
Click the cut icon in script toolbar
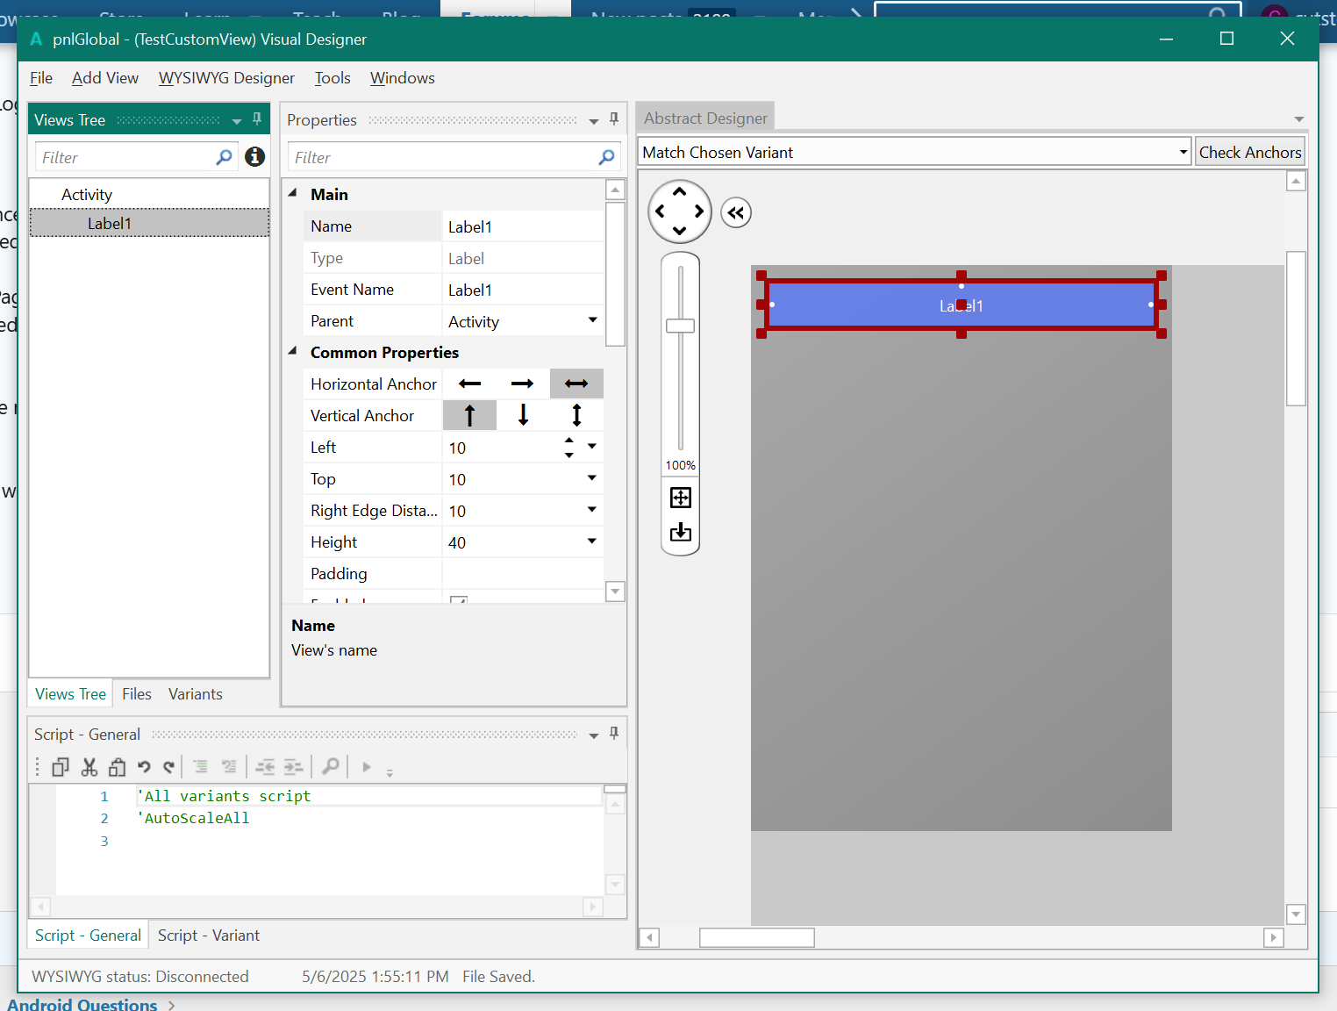[89, 767]
